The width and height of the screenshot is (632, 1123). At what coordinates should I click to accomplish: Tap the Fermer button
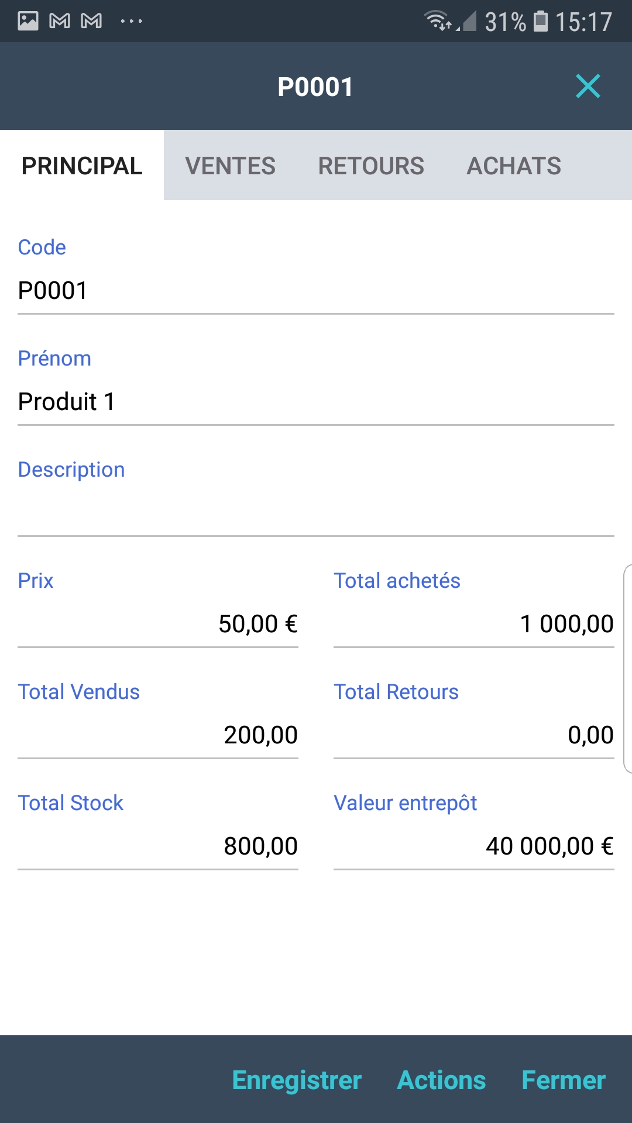(563, 1080)
